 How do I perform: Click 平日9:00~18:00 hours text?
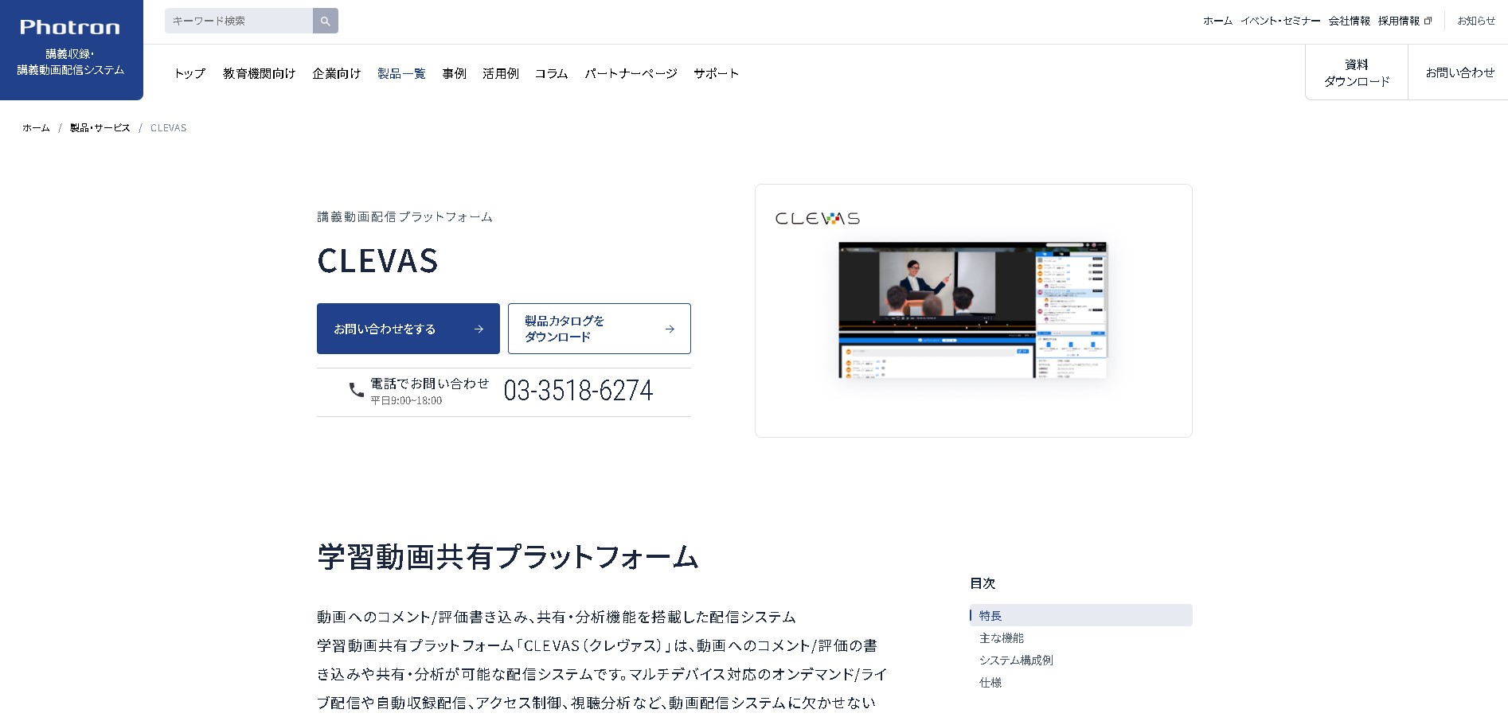tap(406, 400)
